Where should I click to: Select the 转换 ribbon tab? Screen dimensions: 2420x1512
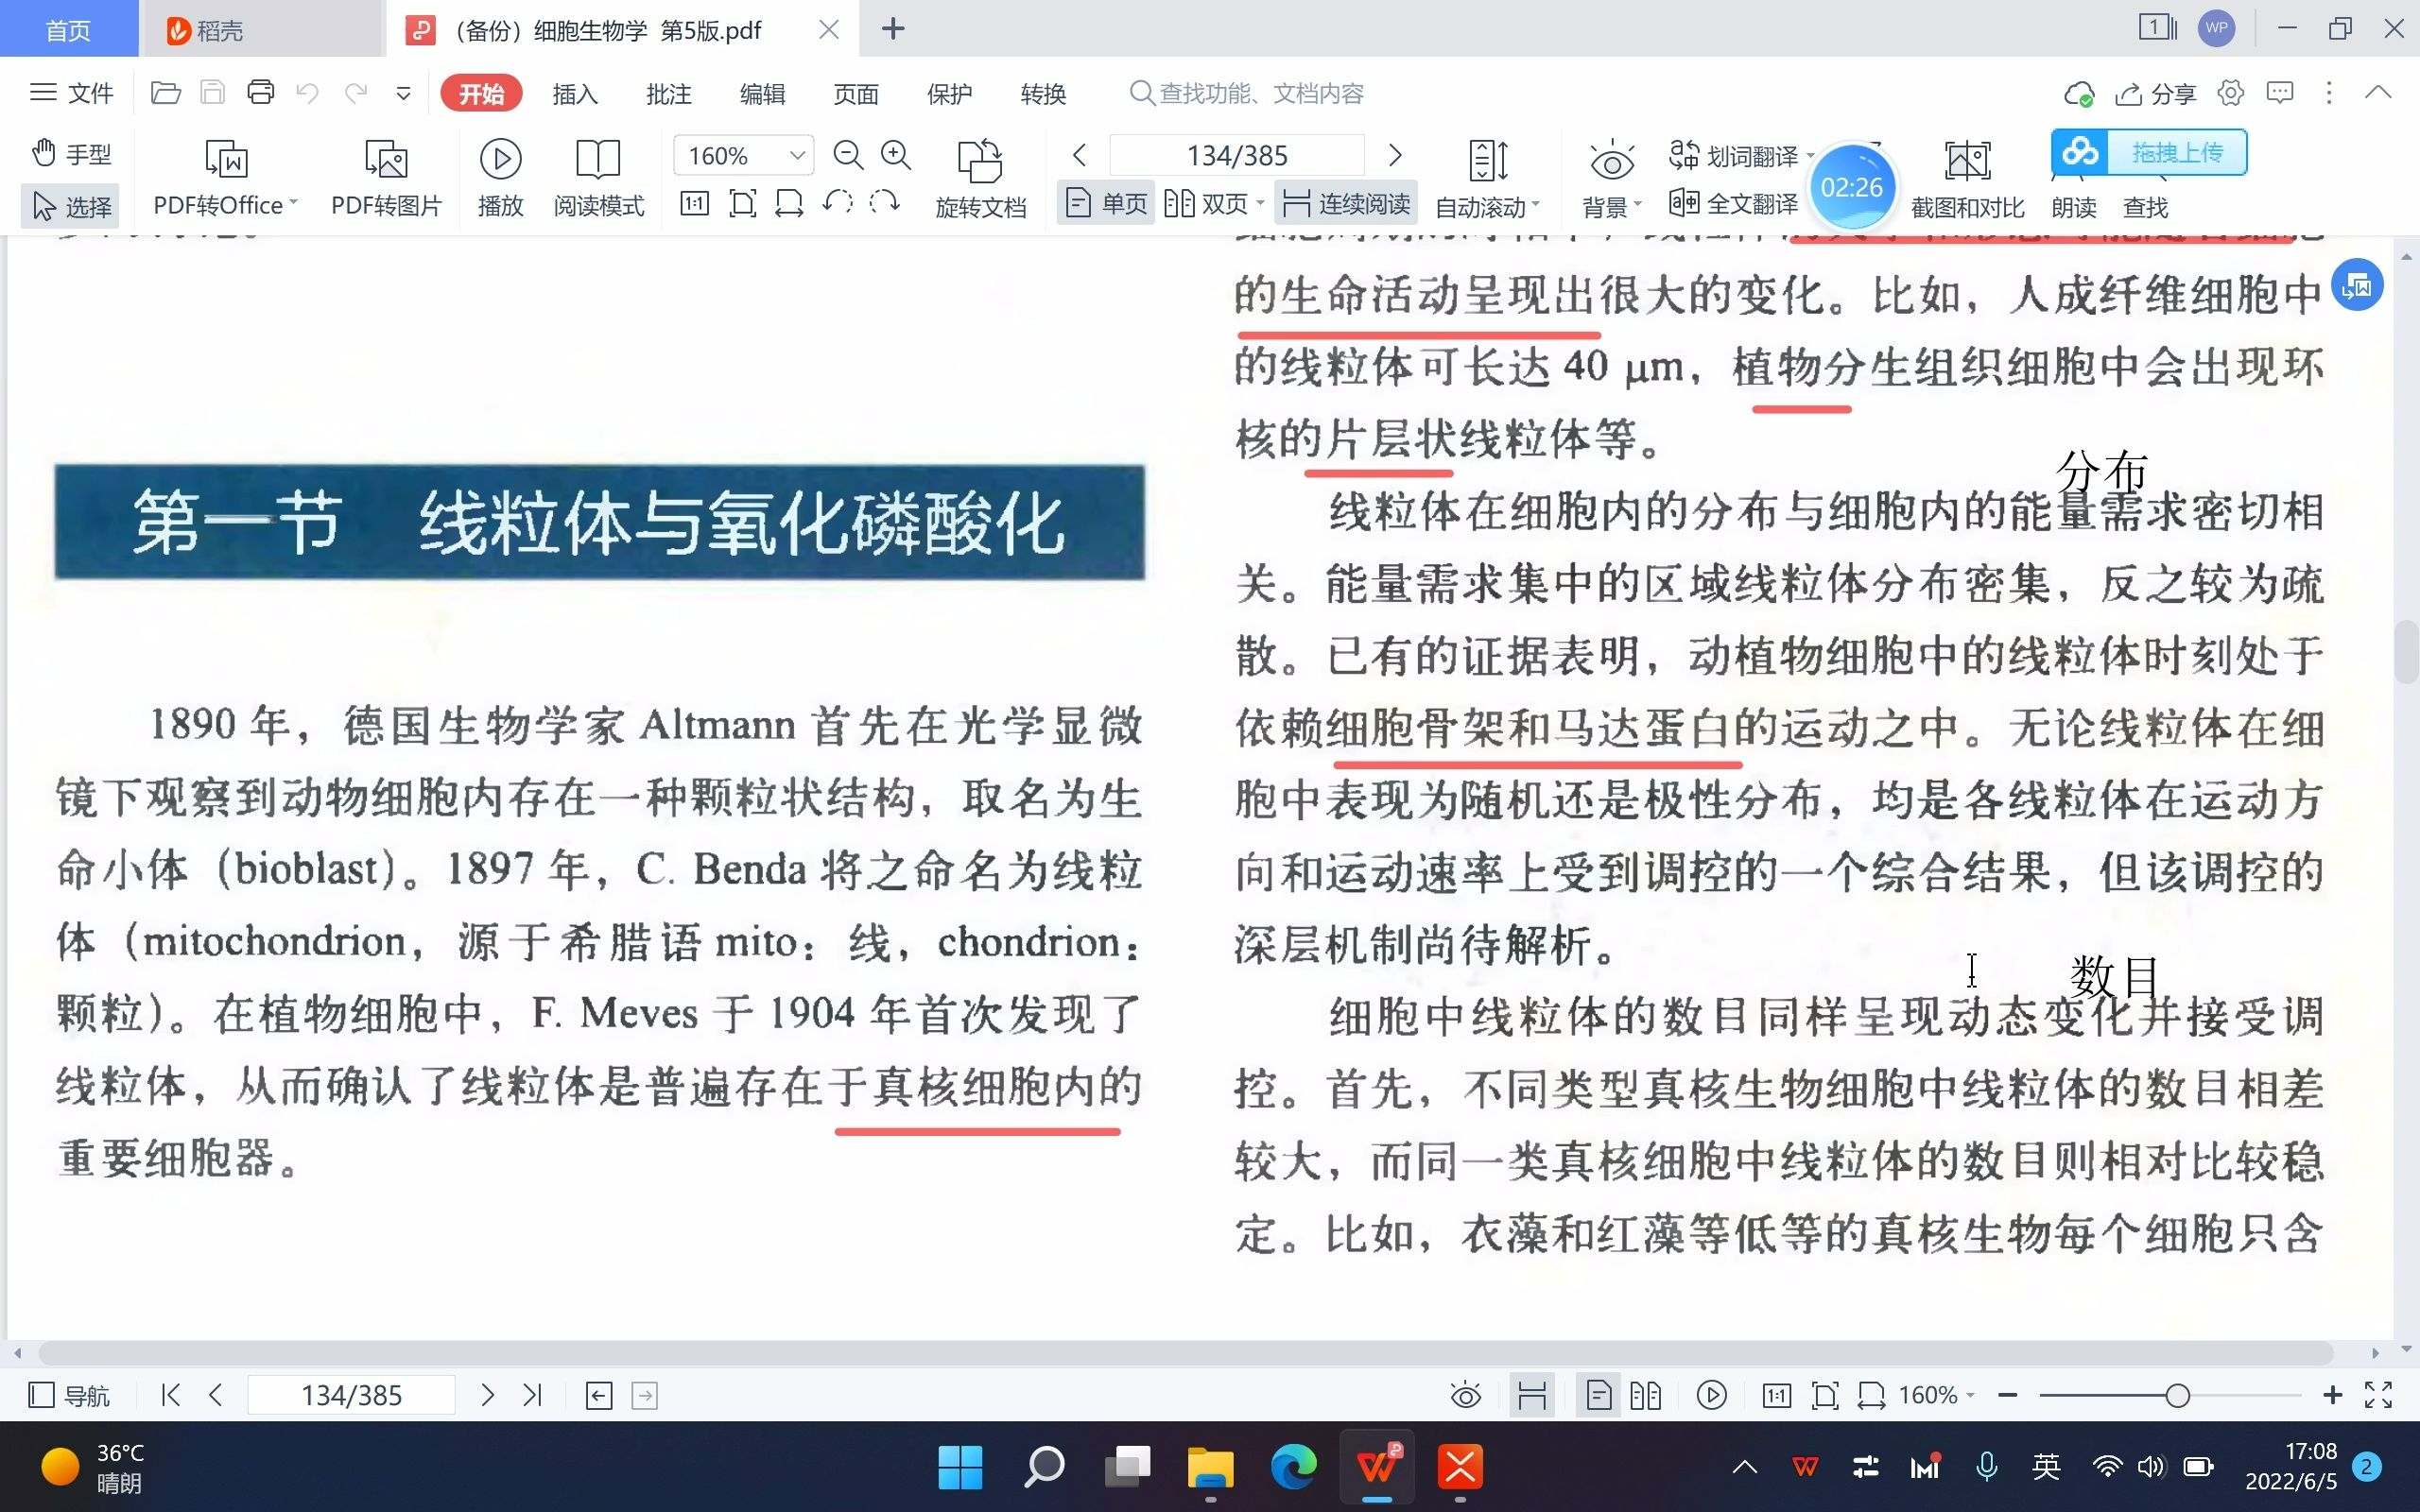click(x=1043, y=93)
